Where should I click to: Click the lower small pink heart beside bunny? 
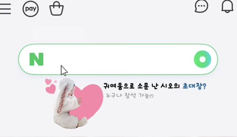[51, 89]
